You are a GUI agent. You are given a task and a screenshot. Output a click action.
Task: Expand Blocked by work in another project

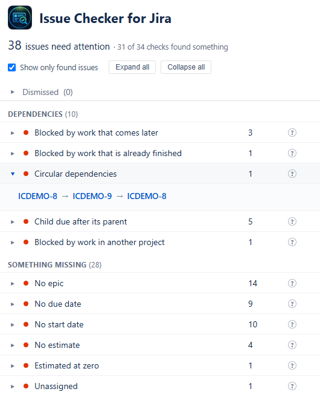(x=12, y=243)
